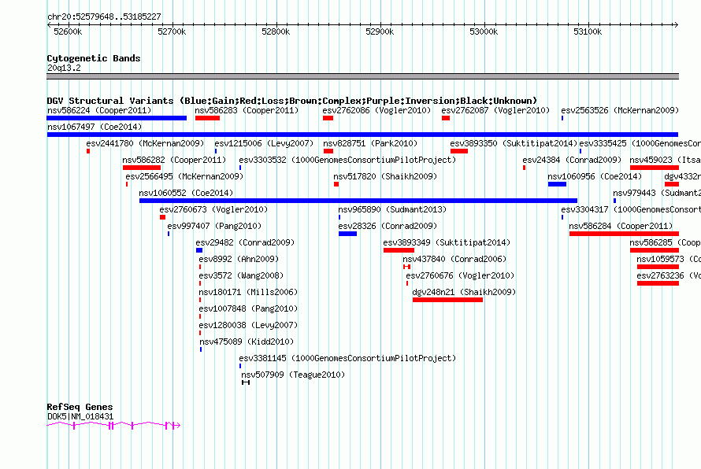The width and height of the screenshot is (701, 469).
Task: Select the red bar under nsv586283
Action: (207, 118)
